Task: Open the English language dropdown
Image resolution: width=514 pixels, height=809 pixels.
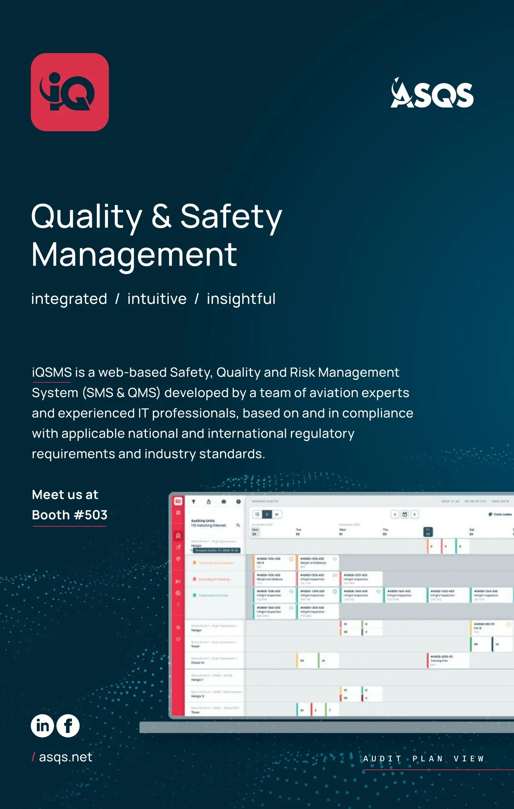Action: (x=500, y=501)
